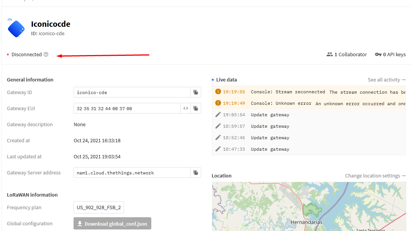Click warning icon for Stream reconnected event
The width and height of the screenshot is (411, 231).
(218, 91)
